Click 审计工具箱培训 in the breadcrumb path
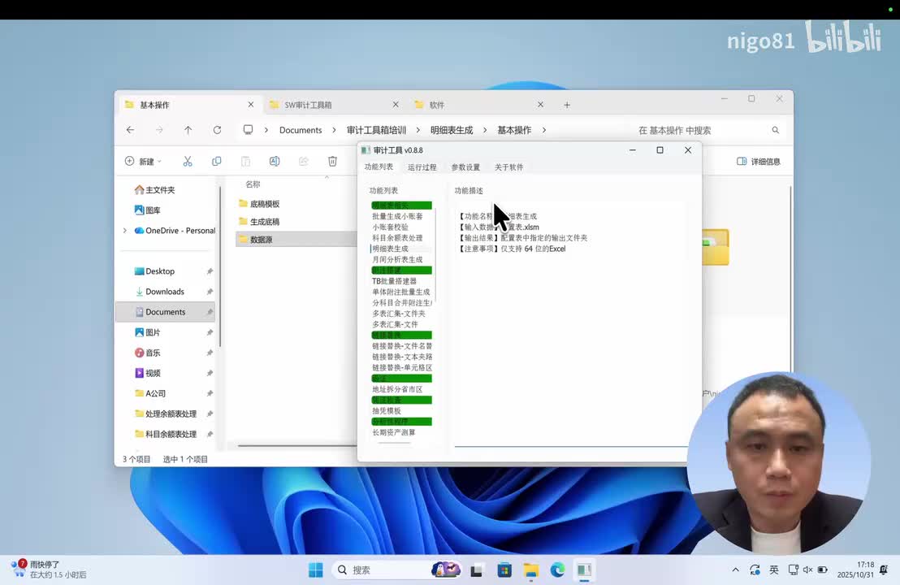This screenshot has height=585, width=900. point(376,130)
